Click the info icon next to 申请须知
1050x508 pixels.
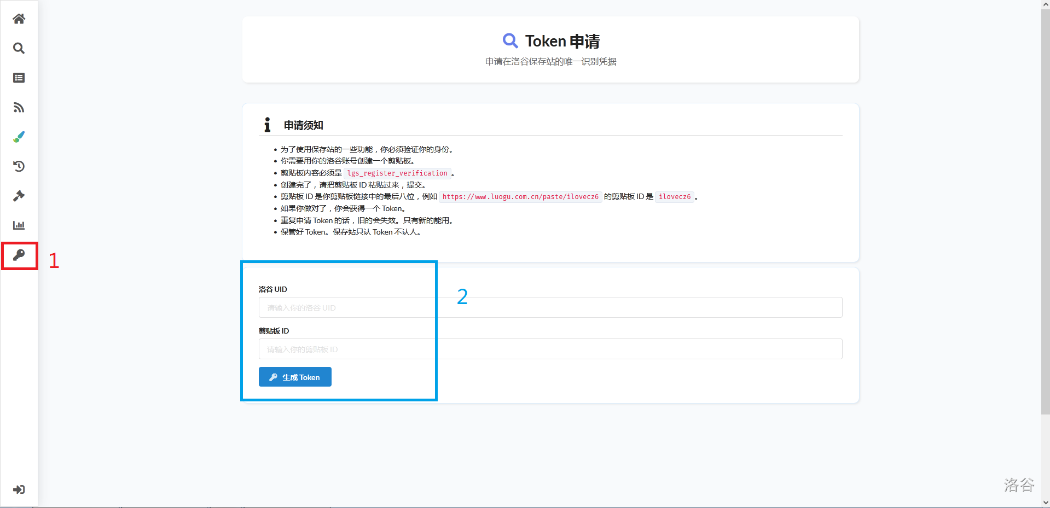pyautogui.click(x=267, y=125)
